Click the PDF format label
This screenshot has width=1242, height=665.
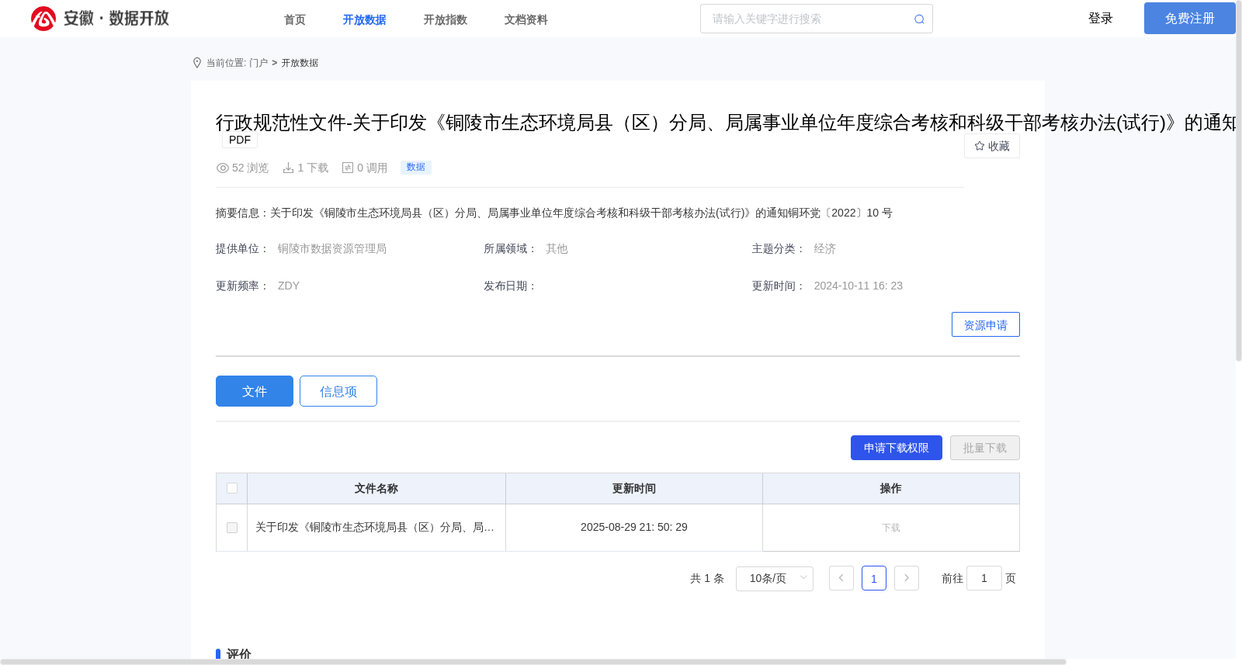pyautogui.click(x=240, y=140)
